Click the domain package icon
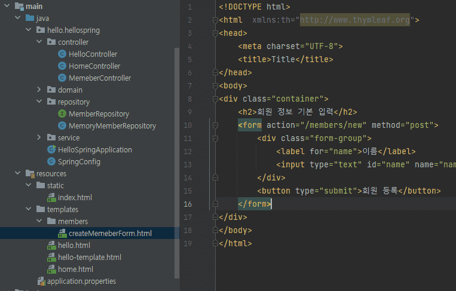 pos(51,90)
